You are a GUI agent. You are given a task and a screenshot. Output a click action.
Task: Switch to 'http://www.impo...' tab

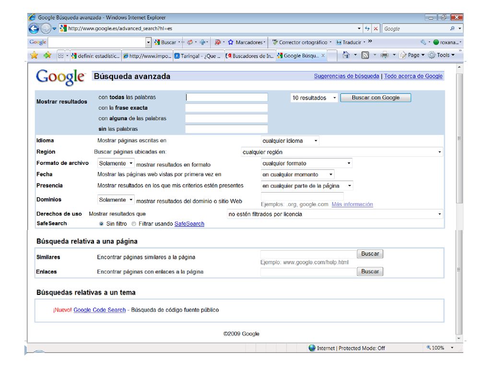[x=147, y=56]
